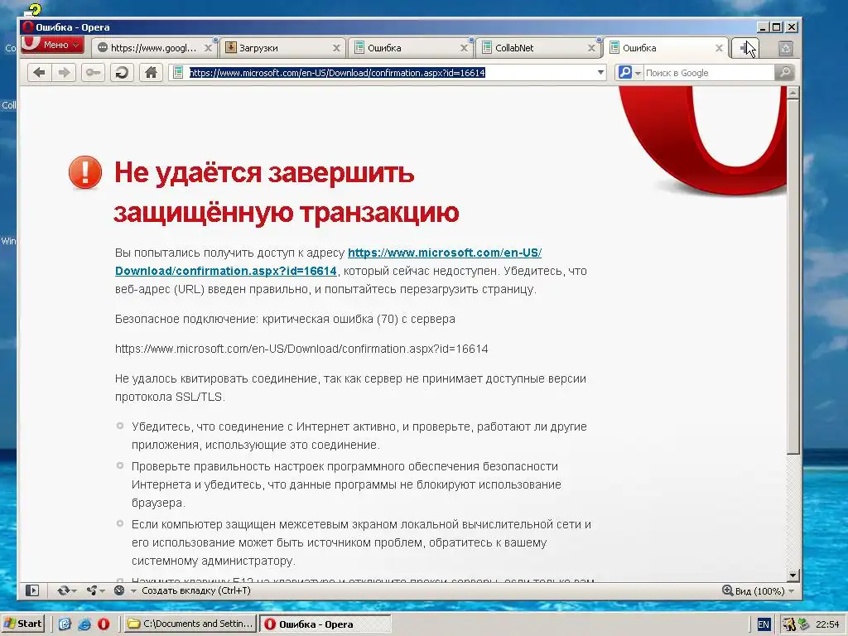Open the Opera Turbo icon
The width and height of the screenshot is (848, 636).
pyautogui.click(x=119, y=590)
